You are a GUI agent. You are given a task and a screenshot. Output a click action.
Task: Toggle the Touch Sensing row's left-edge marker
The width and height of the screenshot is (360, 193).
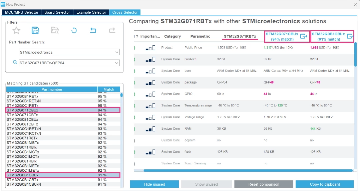[135, 164]
